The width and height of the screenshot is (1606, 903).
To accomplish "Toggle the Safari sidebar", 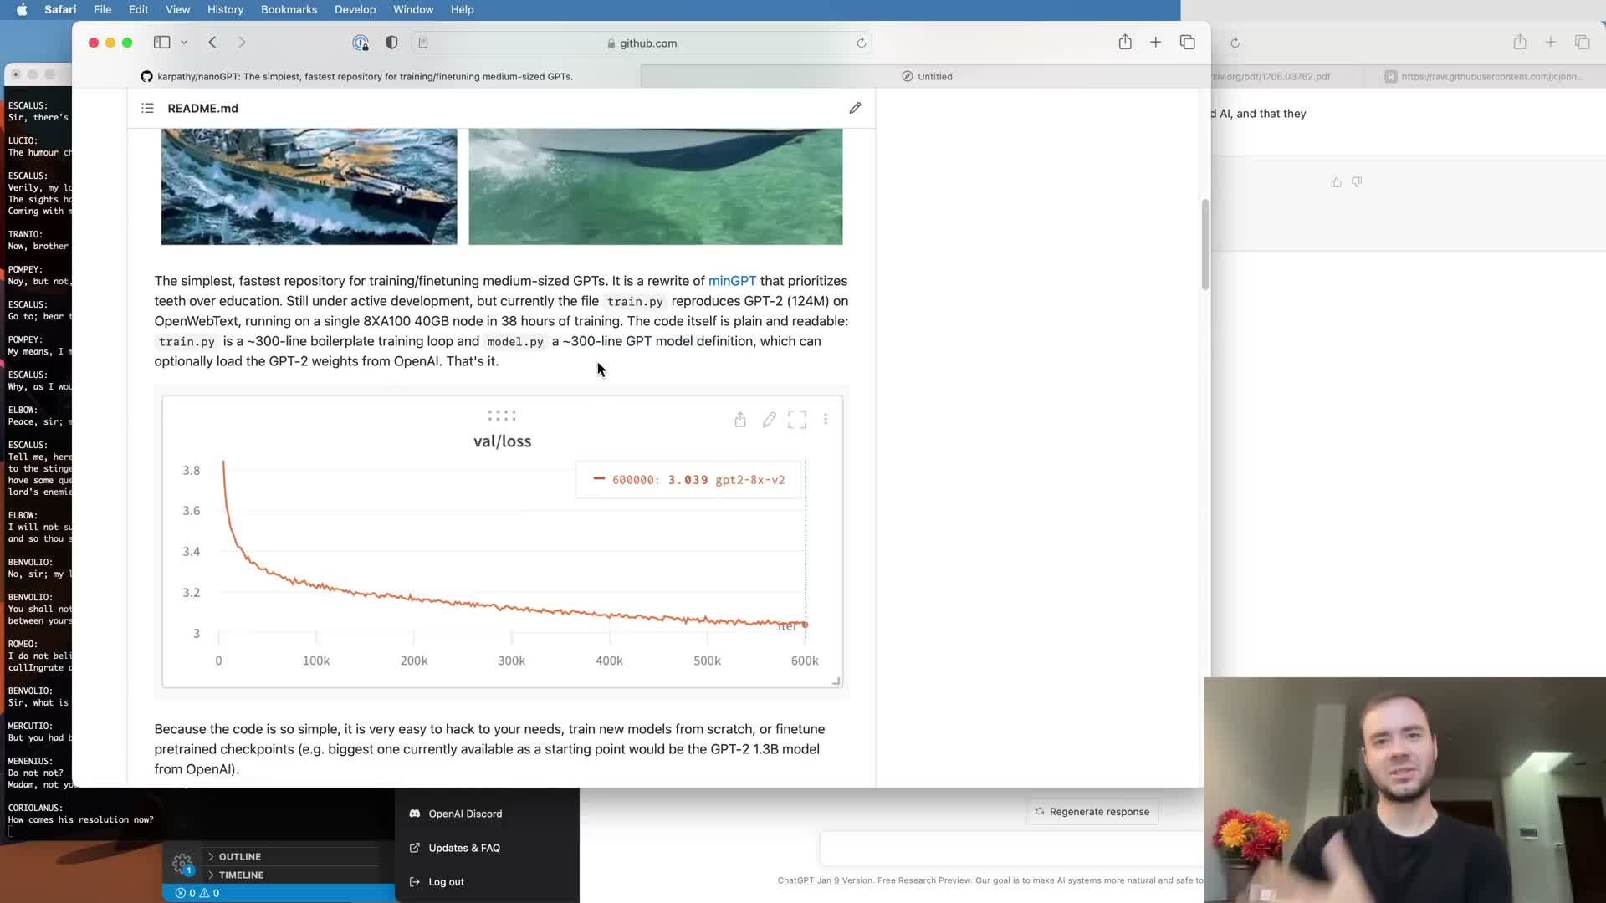I will click(162, 43).
